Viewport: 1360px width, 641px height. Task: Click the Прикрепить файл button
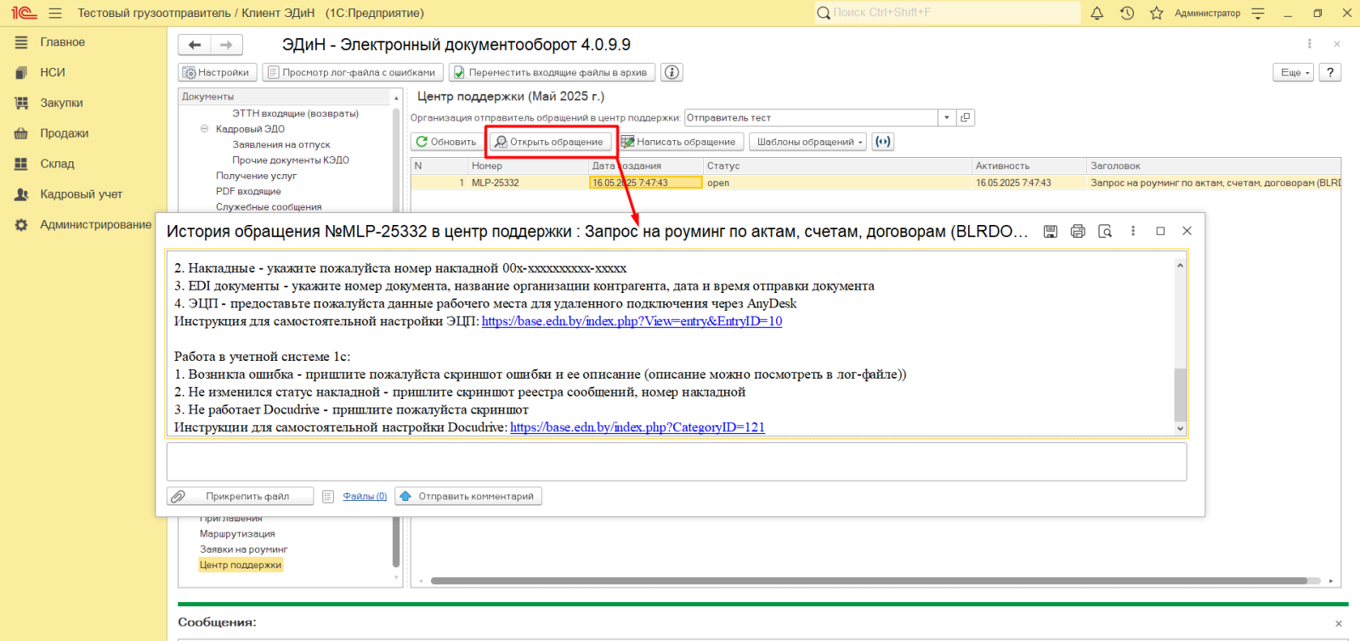click(x=240, y=497)
